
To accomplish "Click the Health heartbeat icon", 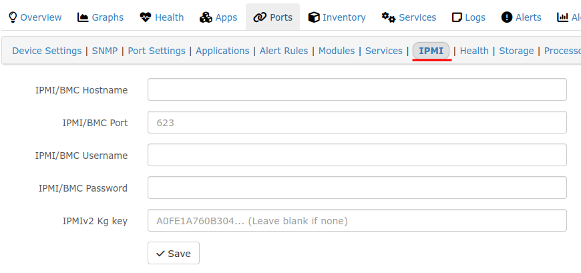I will click(x=146, y=17).
